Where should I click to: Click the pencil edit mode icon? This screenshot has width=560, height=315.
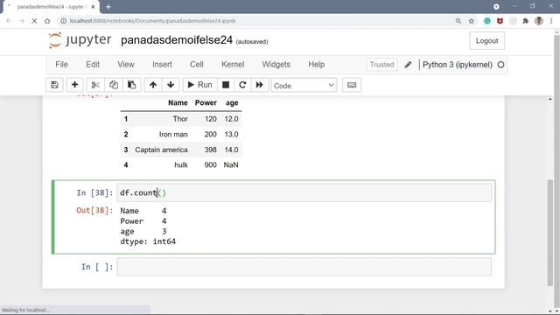[x=408, y=65]
